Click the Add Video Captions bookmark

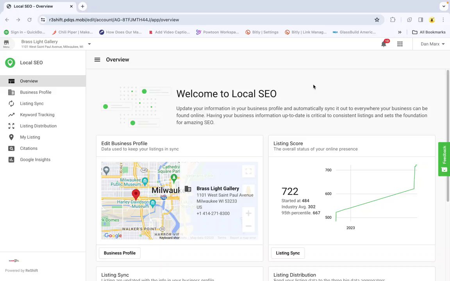tap(169, 32)
